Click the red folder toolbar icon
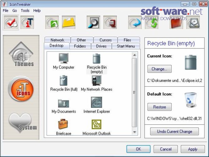This screenshot has height=157, width=209. point(176,22)
